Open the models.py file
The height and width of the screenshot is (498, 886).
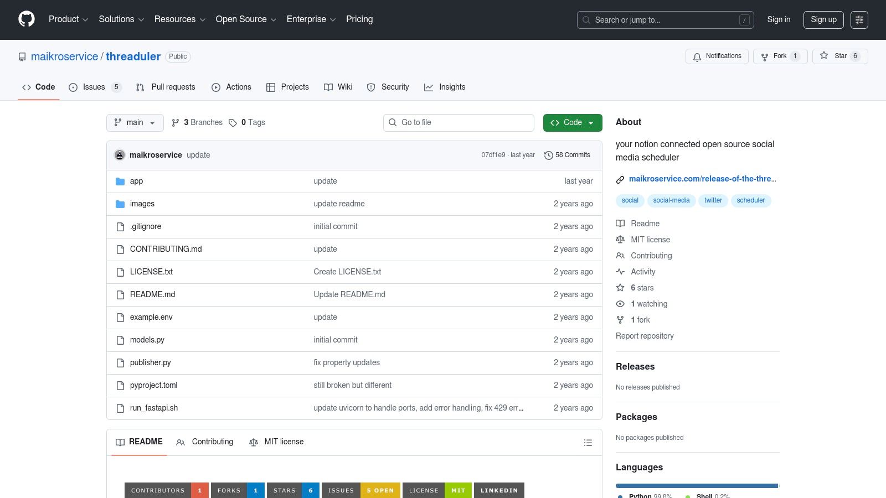(147, 340)
